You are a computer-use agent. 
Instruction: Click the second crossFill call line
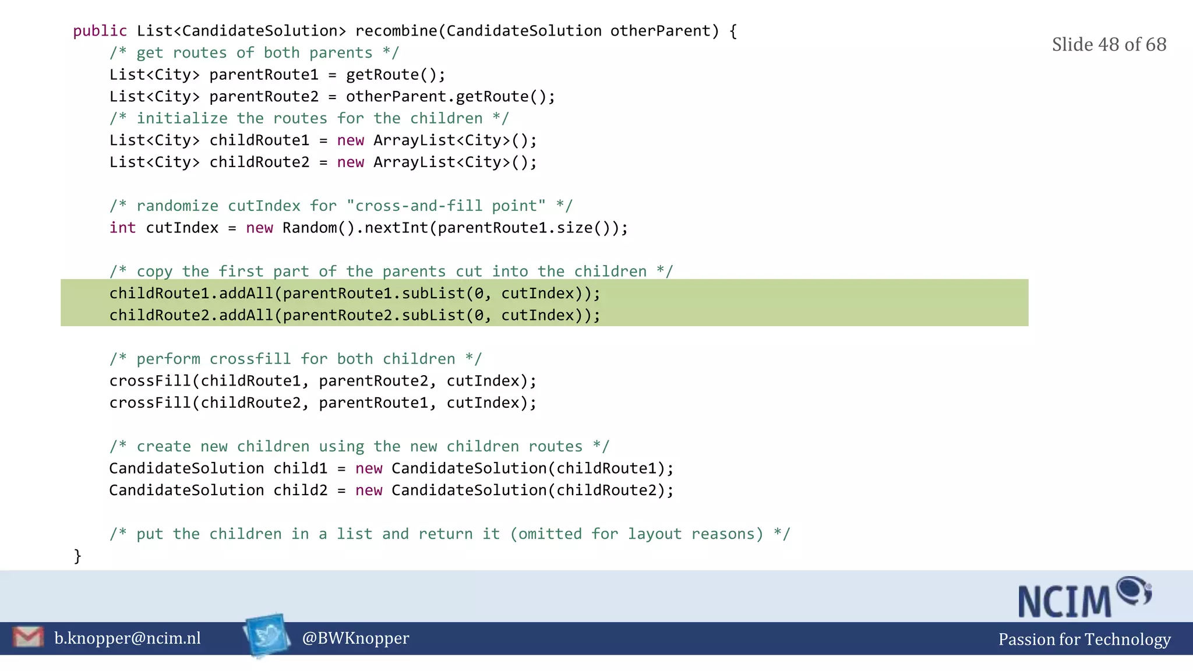click(323, 403)
